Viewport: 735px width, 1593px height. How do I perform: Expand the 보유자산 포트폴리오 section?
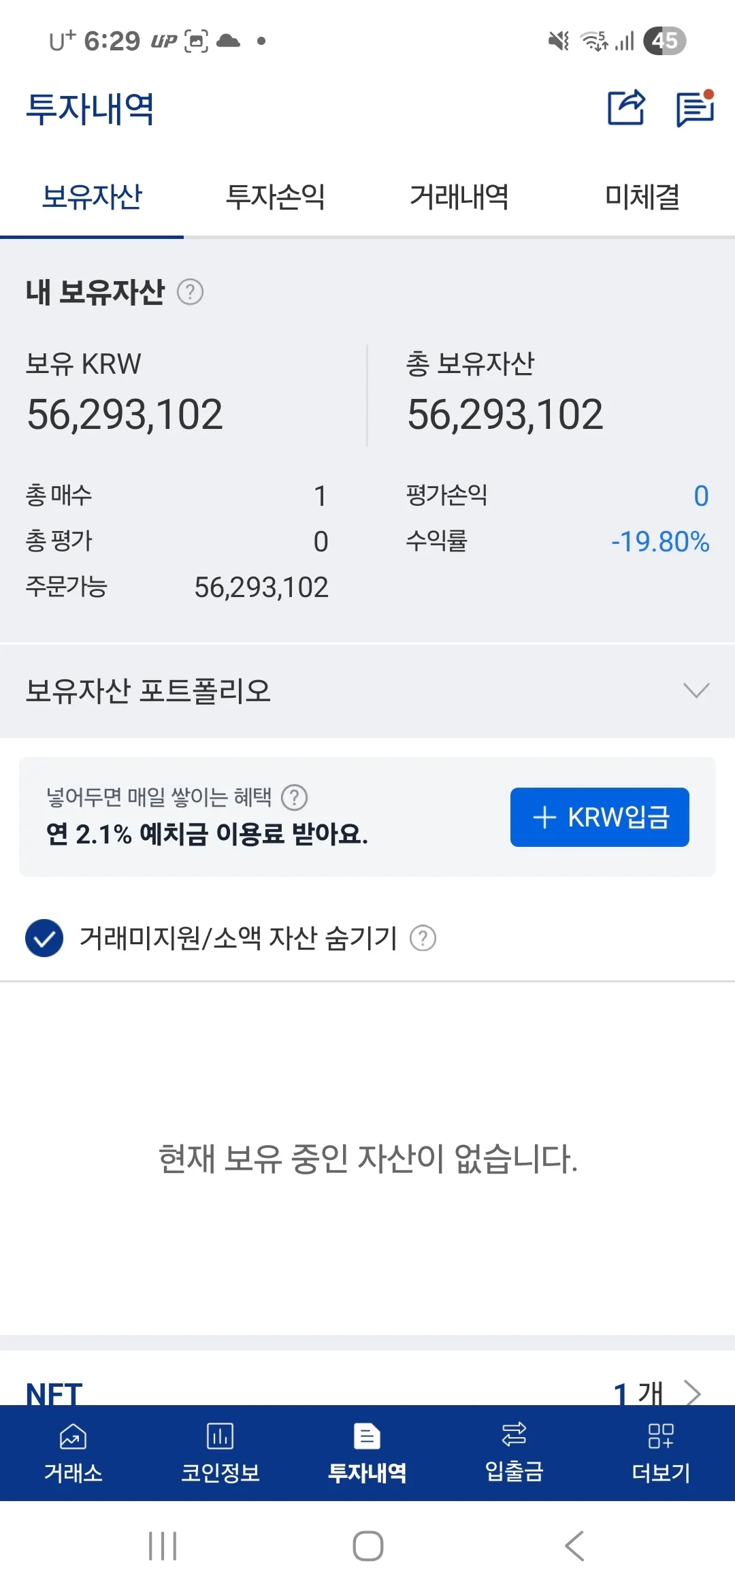click(696, 690)
